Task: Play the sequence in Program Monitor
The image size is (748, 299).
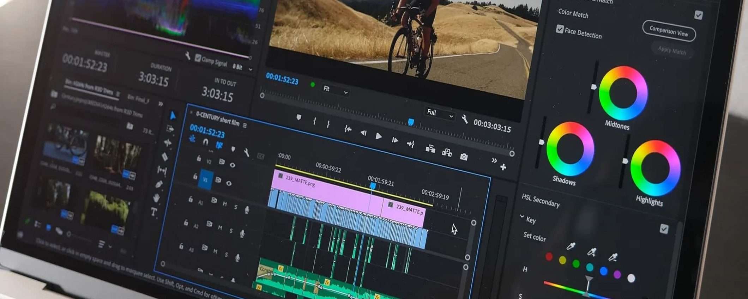Action: pyautogui.click(x=378, y=136)
